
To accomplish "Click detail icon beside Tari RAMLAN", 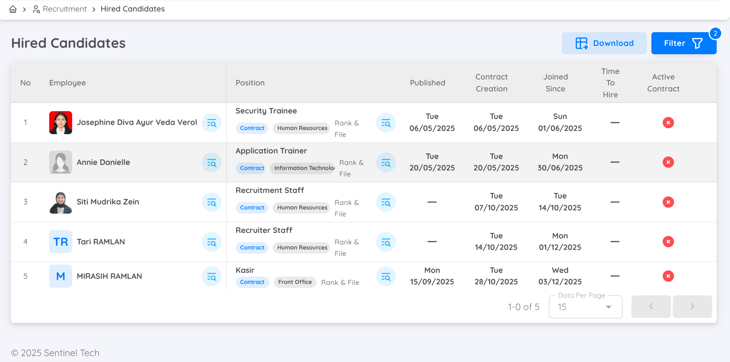I will [x=211, y=242].
